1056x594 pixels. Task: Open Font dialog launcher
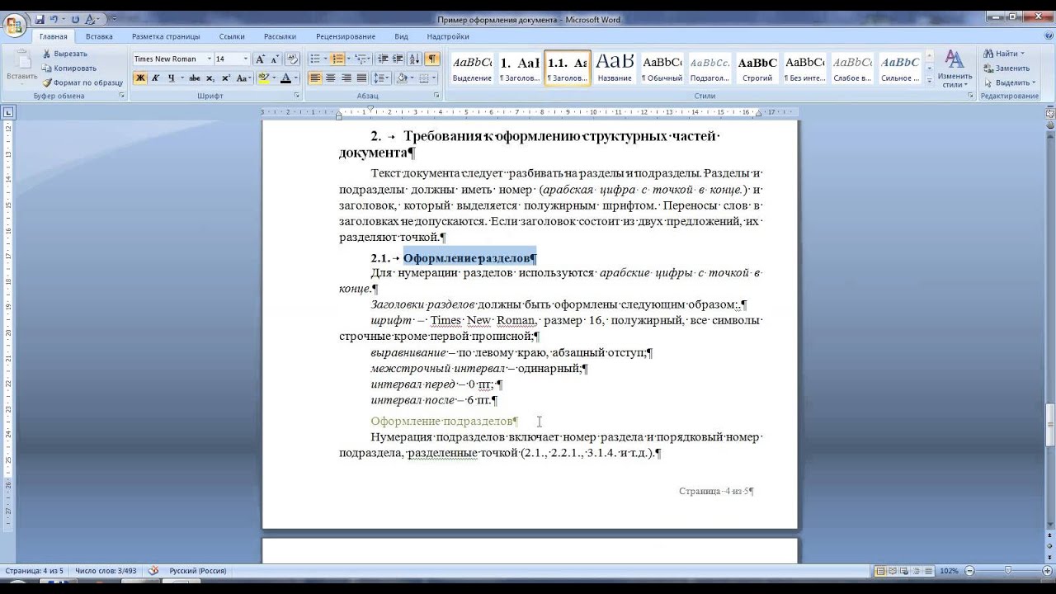[x=297, y=96]
